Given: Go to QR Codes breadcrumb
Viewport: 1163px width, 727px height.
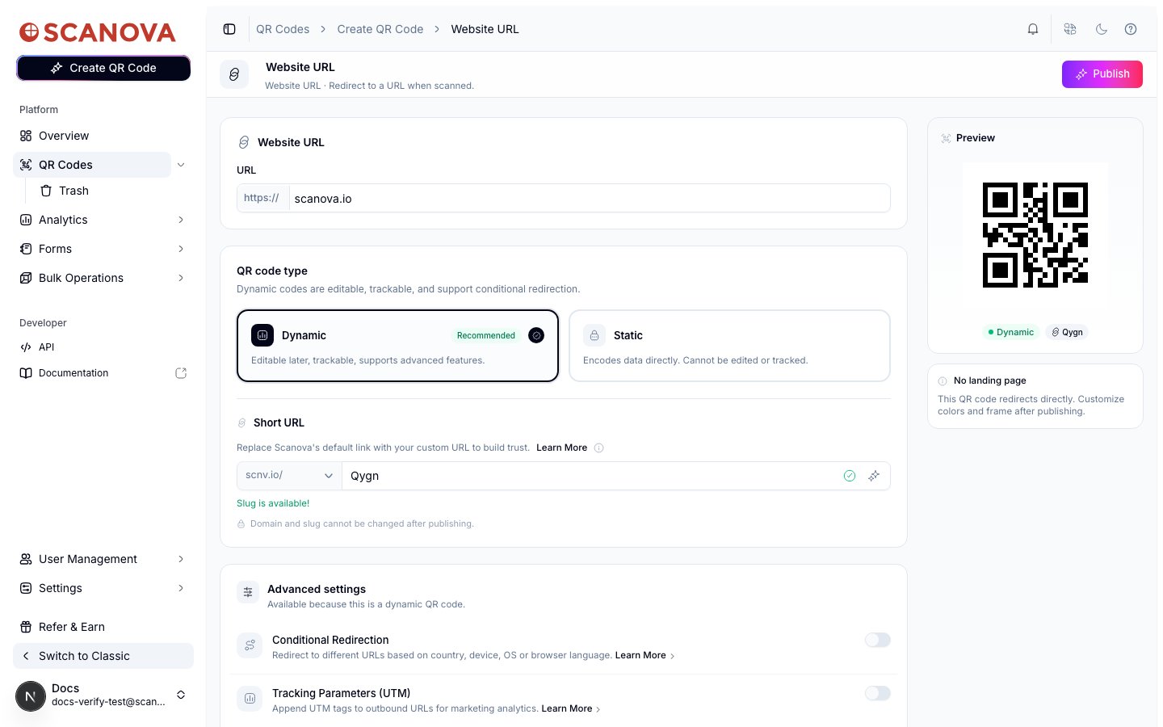Looking at the screenshot, I should coord(283,29).
